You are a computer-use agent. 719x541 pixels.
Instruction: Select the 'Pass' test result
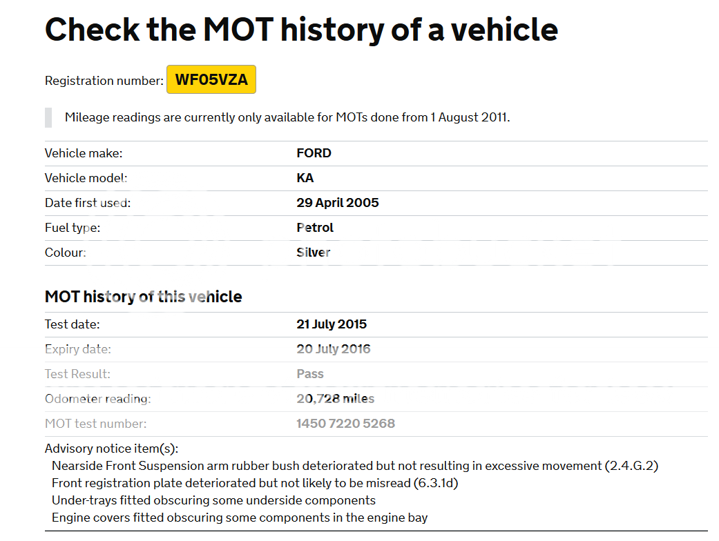point(310,374)
